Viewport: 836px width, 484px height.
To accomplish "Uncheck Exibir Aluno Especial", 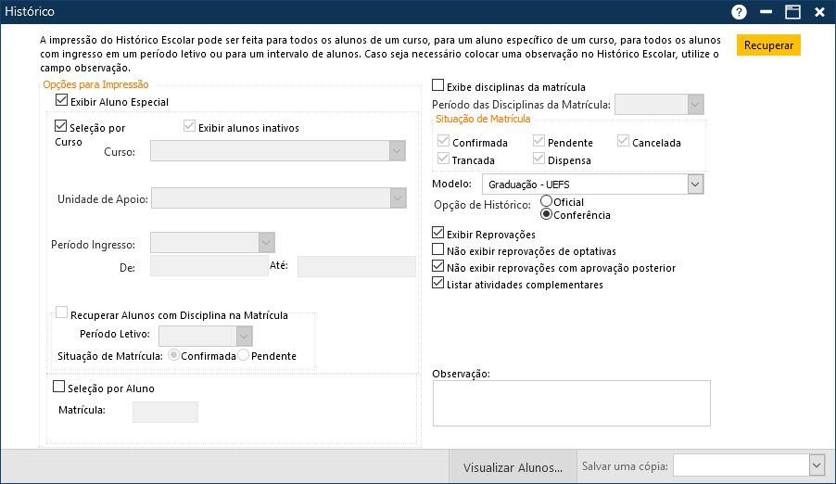I will (62, 101).
